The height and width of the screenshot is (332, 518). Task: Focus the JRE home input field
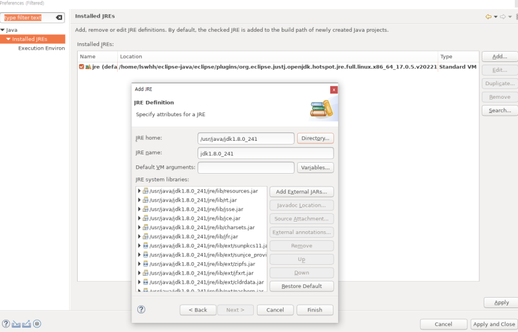click(x=246, y=138)
